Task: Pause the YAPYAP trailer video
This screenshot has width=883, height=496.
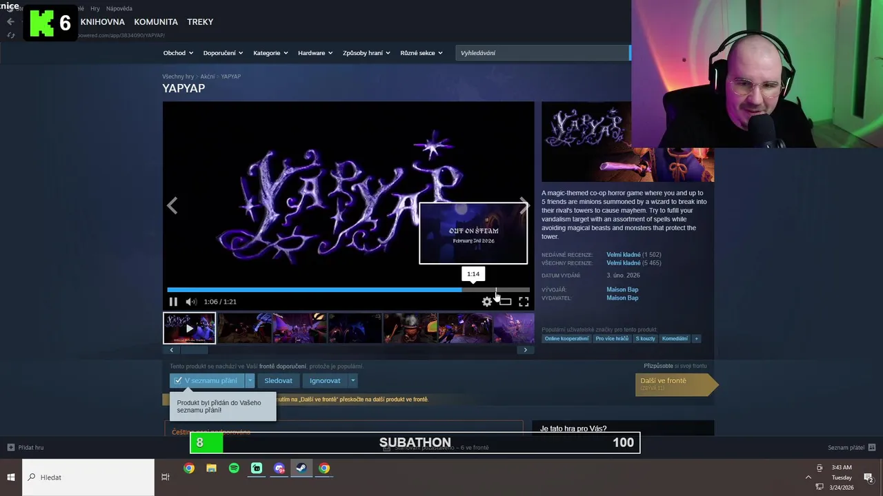Action: coord(173,302)
